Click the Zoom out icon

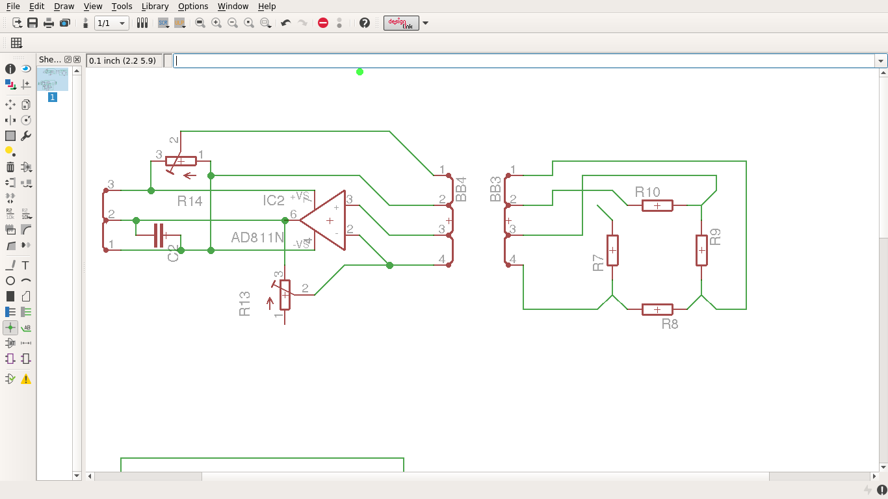click(233, 23)
